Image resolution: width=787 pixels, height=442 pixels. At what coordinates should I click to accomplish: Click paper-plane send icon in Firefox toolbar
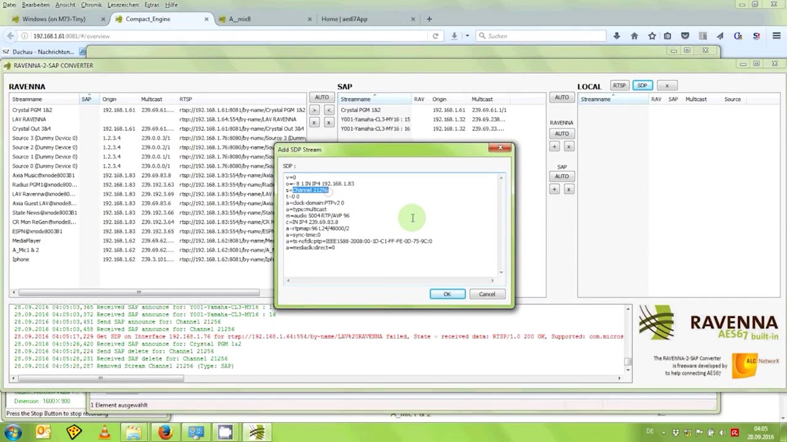pyautogui.click(x=720, y=36)
